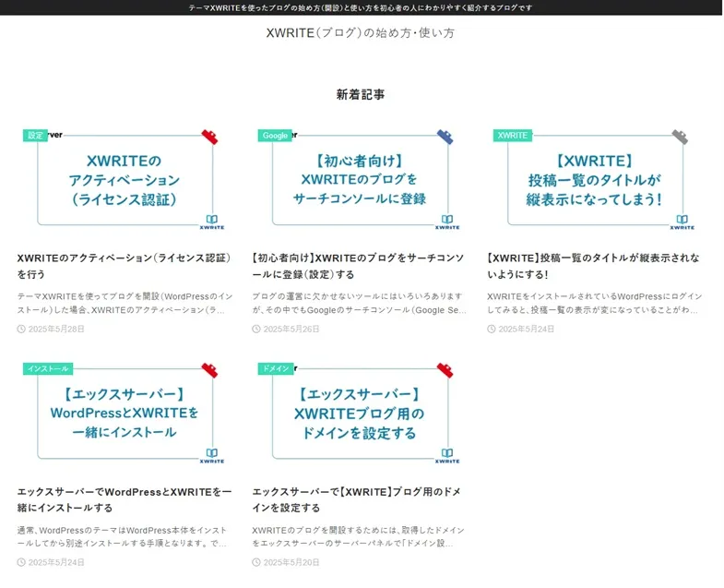Click the 2025年5月24日 date under インストール article
The width and height of the screenshot is (724, 588).
coord(56,562)
